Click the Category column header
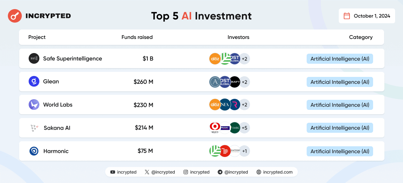This screenshot has height=183, width=403. click(361, 37)
